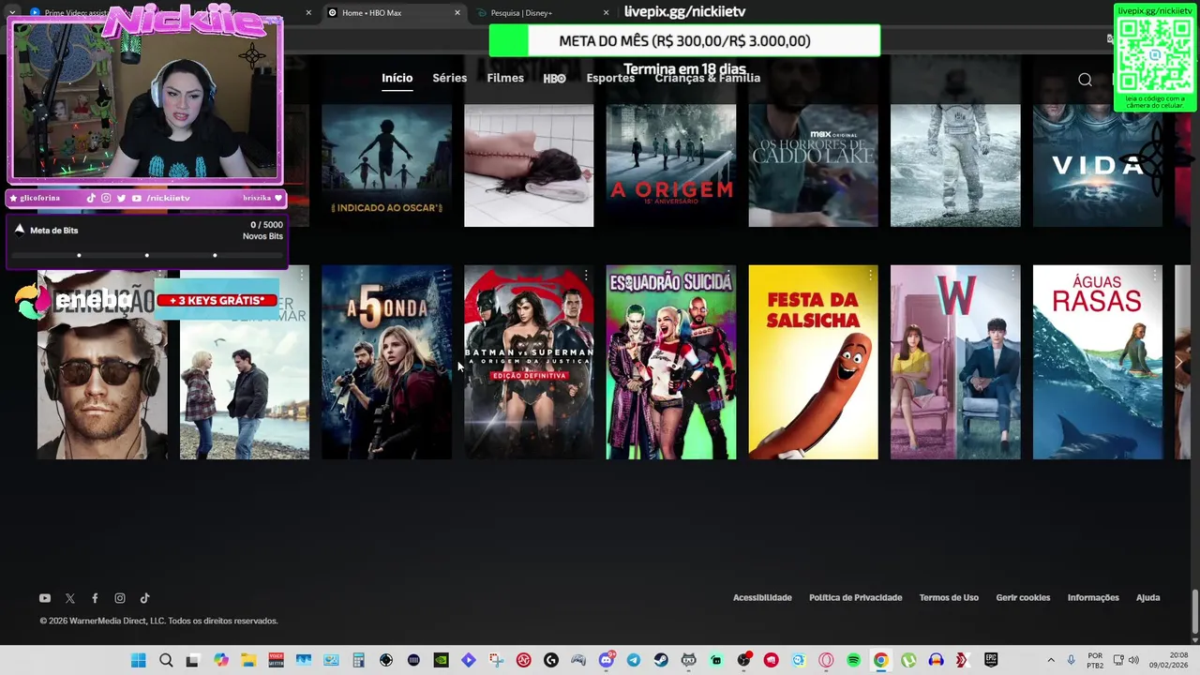Open Esportes in HBO Max nav
Image resolution: width=1200 pixels, height=675 pixels.
tap(610, 78)
